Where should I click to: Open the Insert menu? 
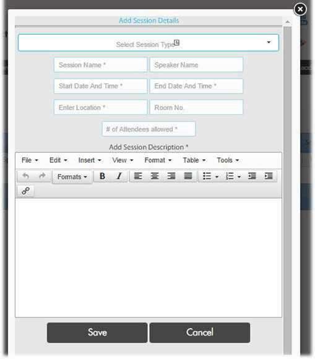(90, 160)
